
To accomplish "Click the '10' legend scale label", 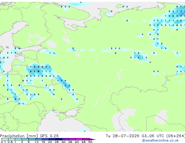I will [x=36, y=142].
